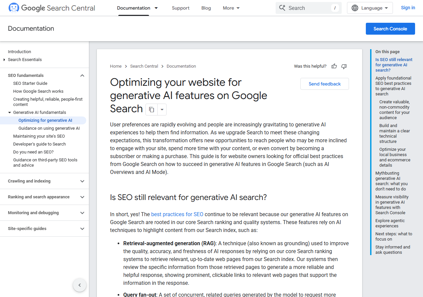Open Introduction in the sidebar
423x297 pixels.
(19, 52)
